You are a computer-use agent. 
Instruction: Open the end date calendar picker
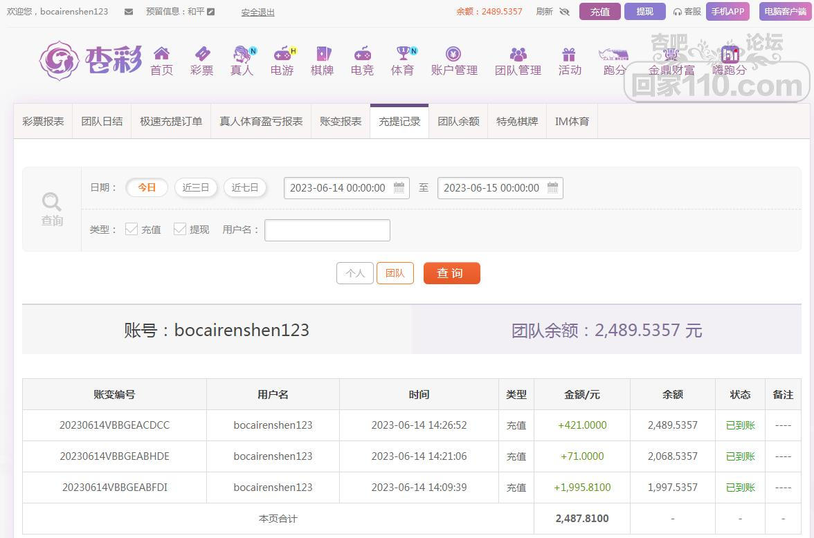pos(552,187)
